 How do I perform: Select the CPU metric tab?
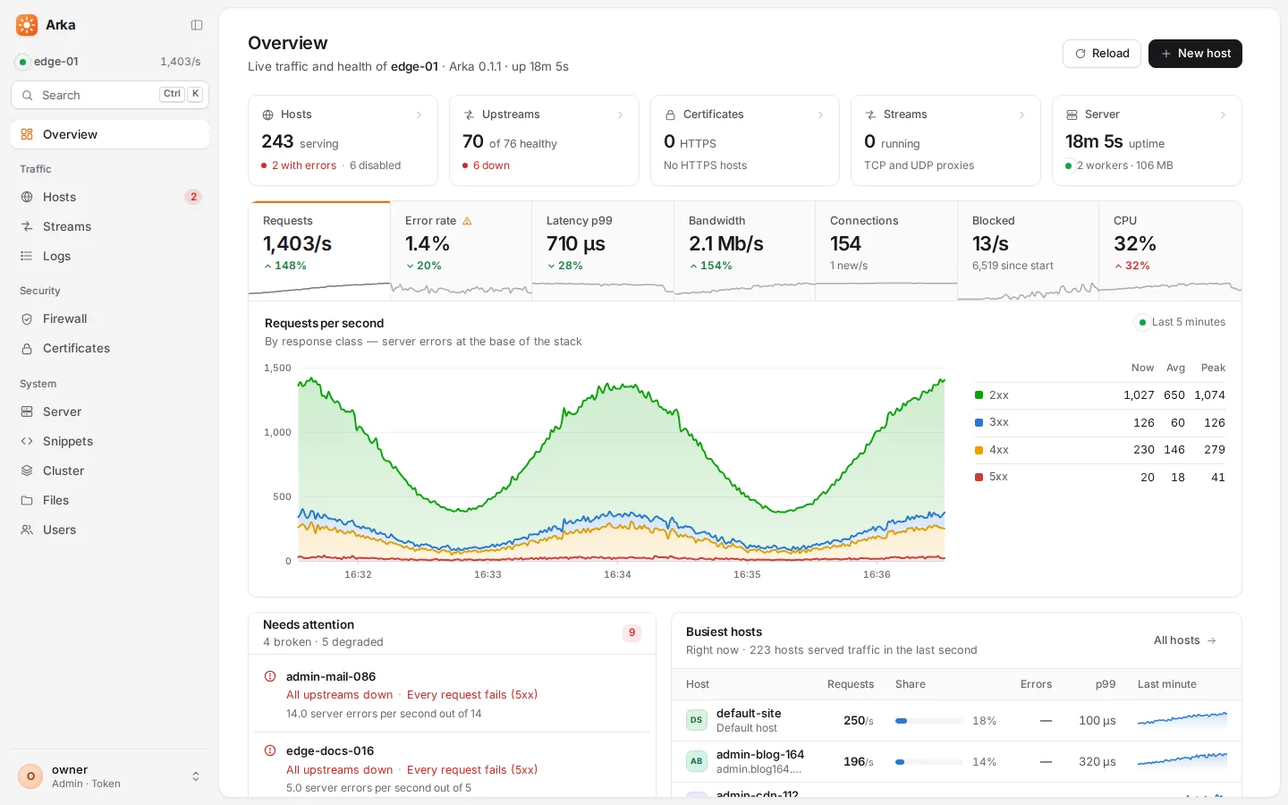(x=1170, y=249)
